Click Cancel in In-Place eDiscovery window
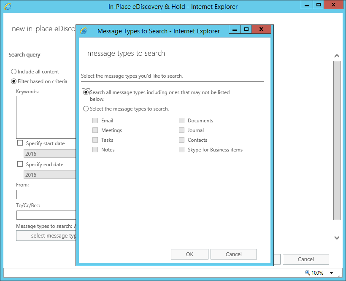 click(306, 259)
